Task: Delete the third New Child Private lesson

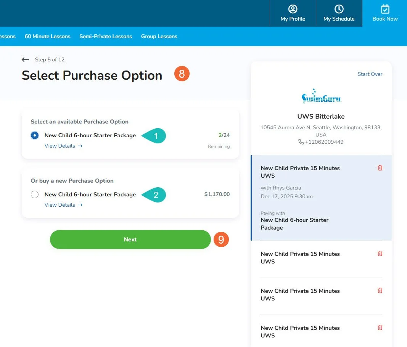Action: click(380, 291)
